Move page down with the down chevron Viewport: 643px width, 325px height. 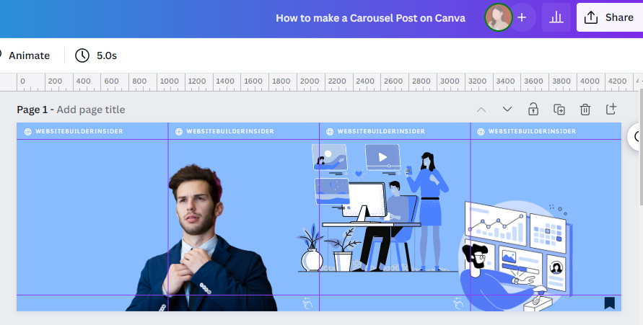[x=507, y=110]
